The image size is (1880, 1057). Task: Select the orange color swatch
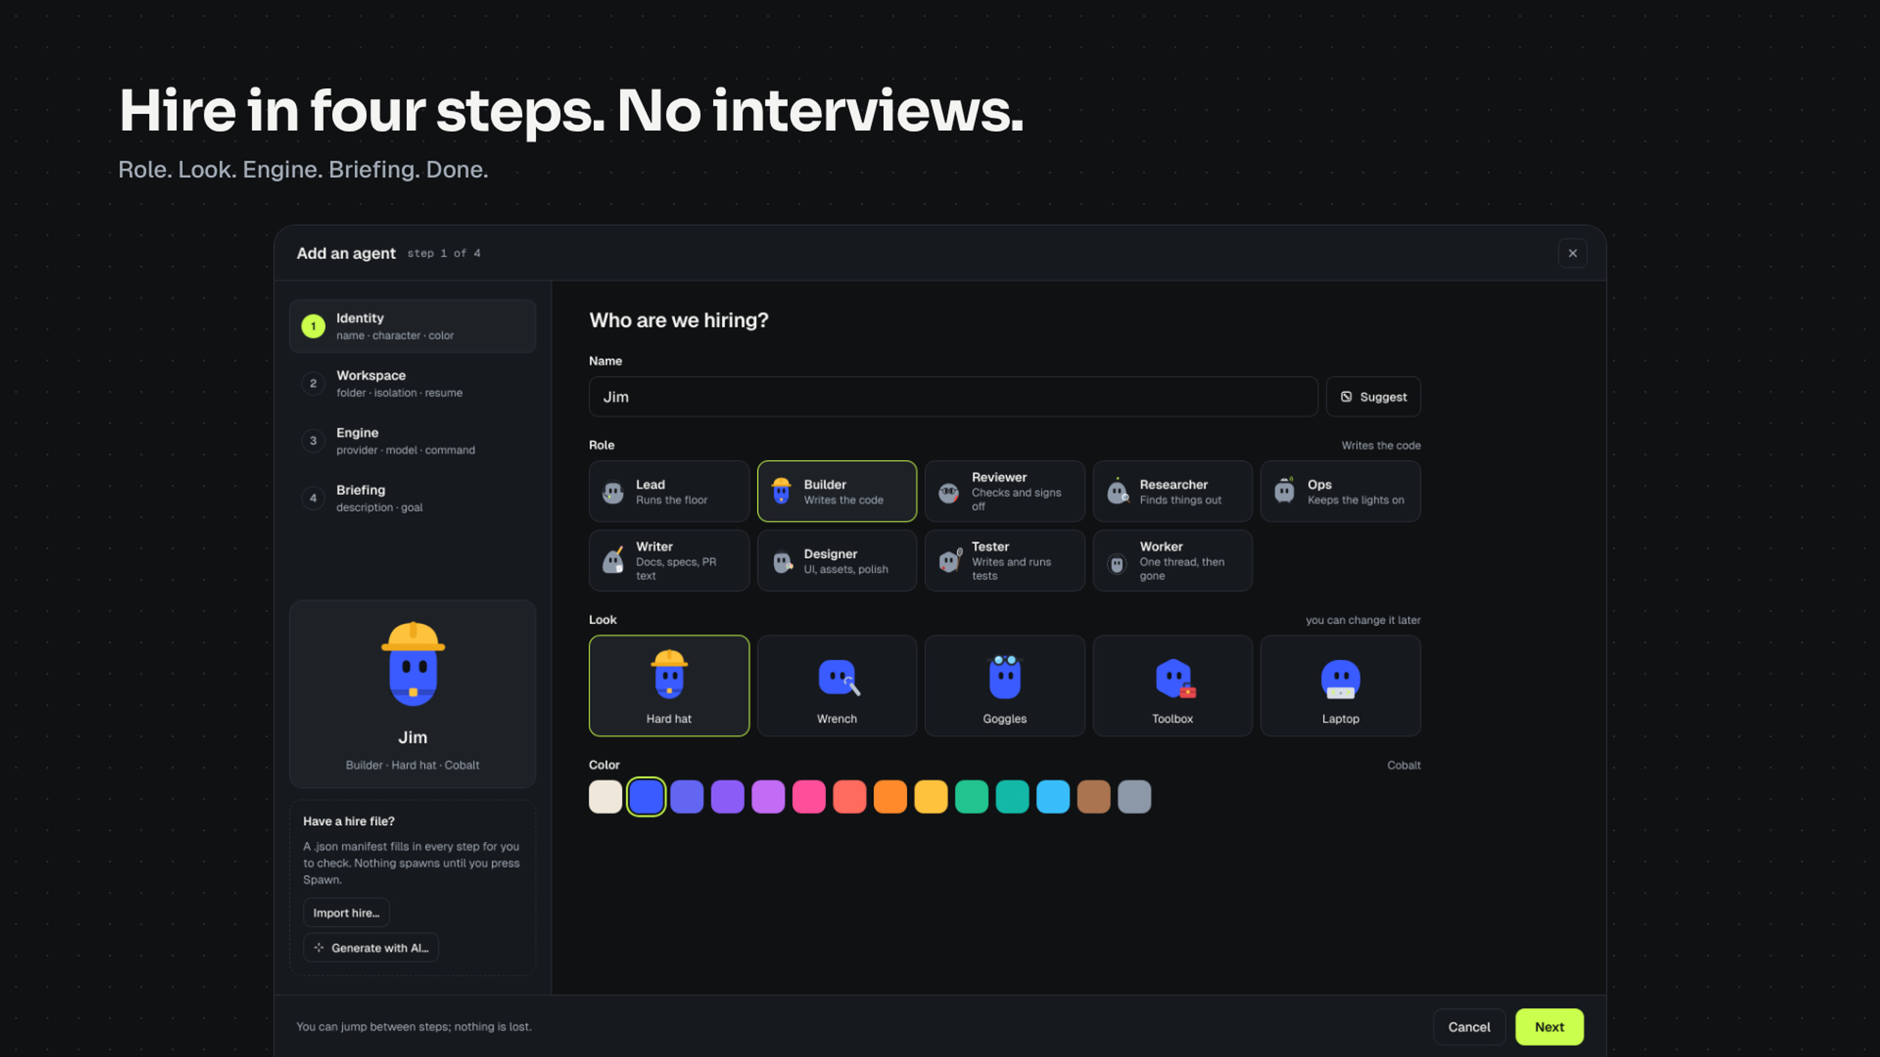pos(890,796)
